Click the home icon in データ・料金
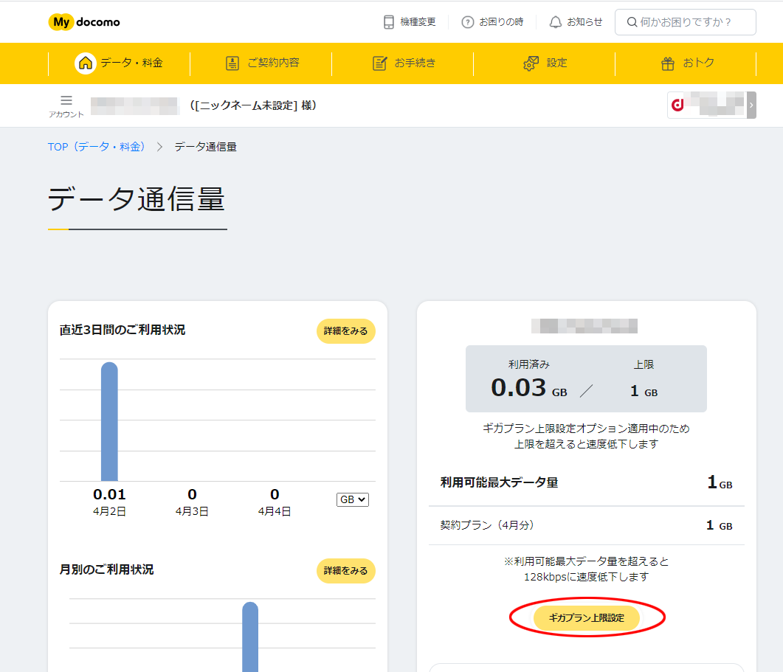 click(86, 63)
